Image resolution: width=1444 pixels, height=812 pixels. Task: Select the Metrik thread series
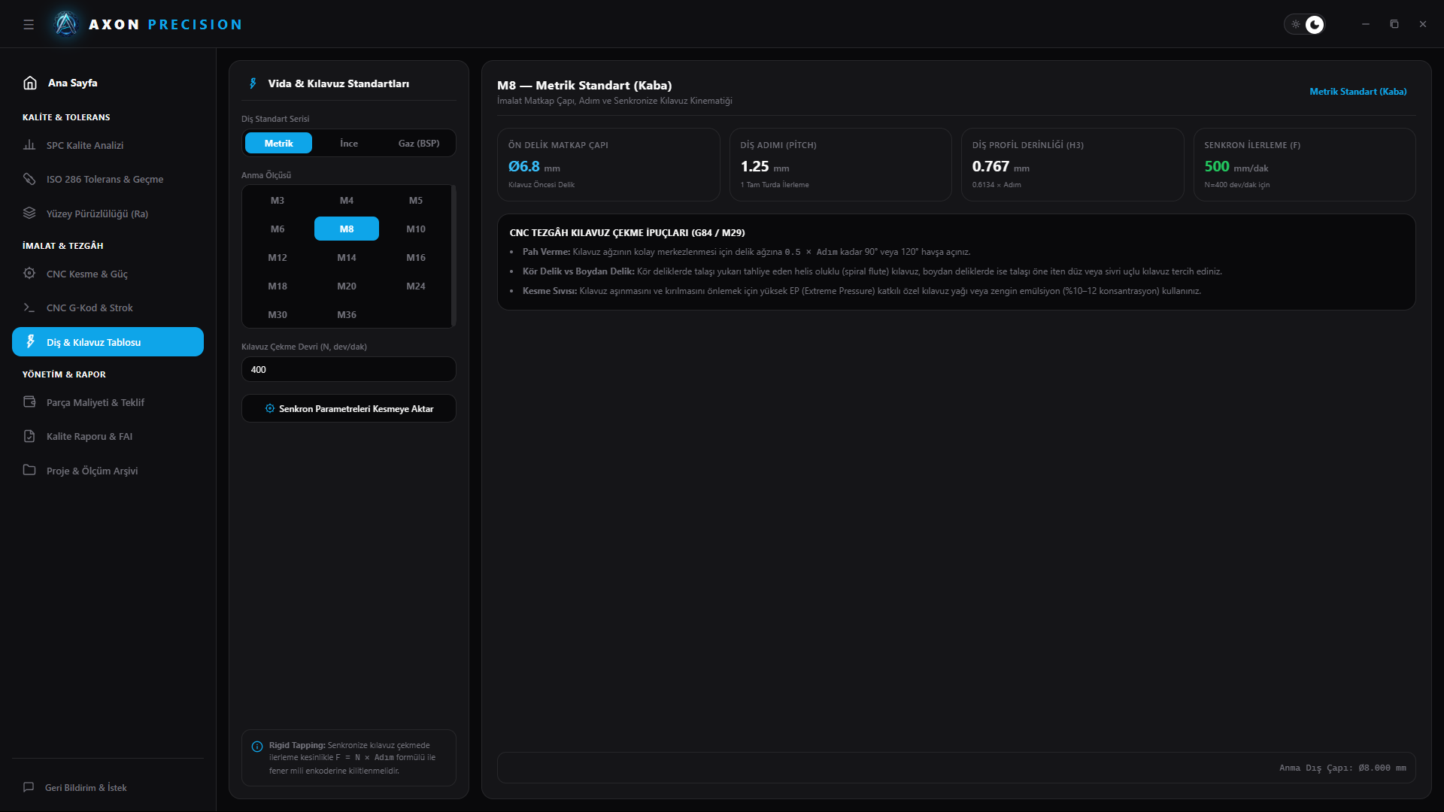coord(278,143)
